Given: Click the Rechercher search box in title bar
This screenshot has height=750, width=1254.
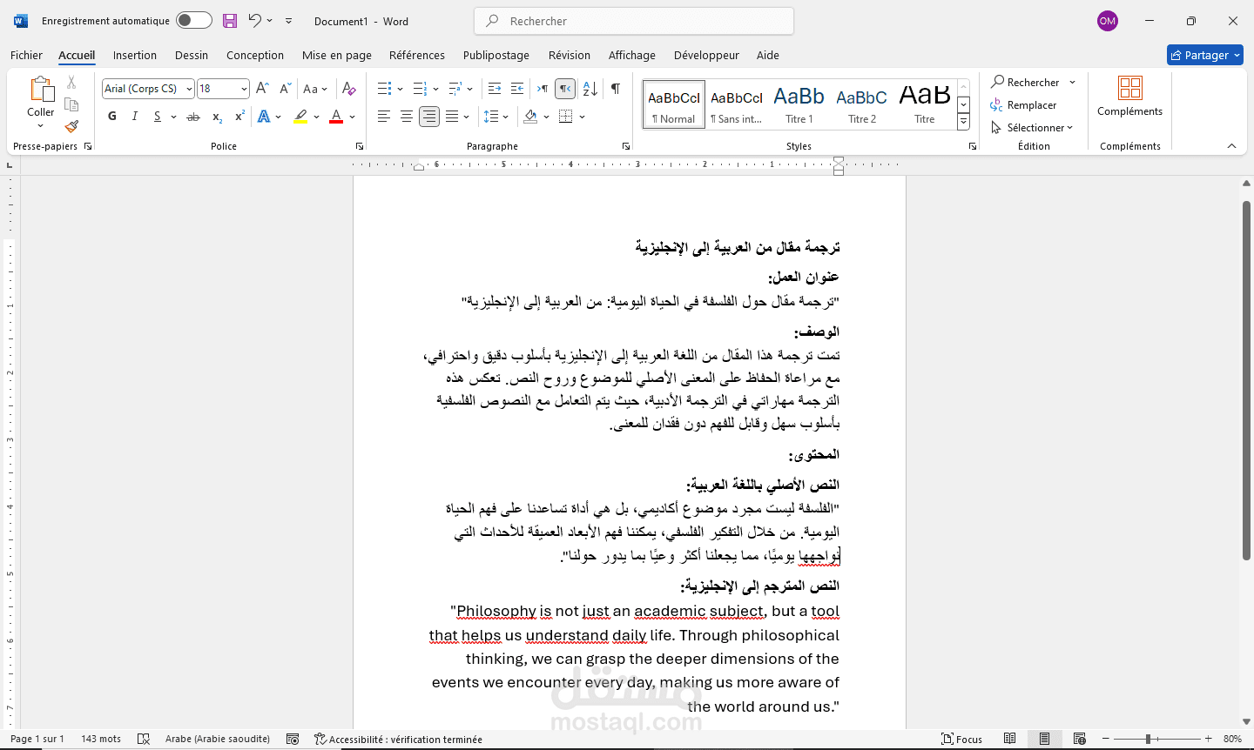Looking at the screenshot, I should 634,21.
